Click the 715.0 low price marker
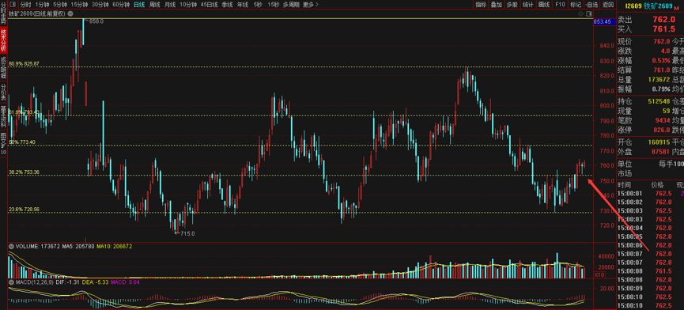 pos(187,234)
